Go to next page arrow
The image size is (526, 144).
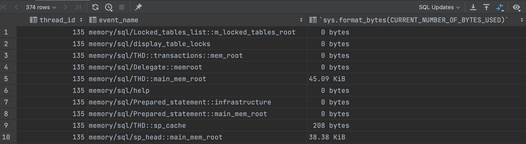(65, 7)
